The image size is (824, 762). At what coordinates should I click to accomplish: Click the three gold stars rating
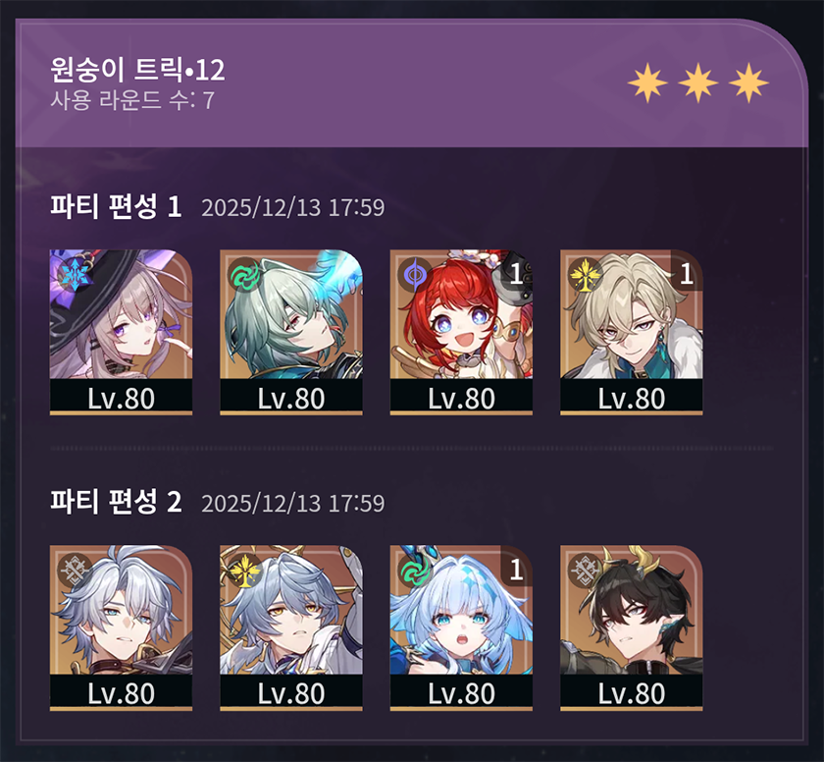click(x=697, y=82)
